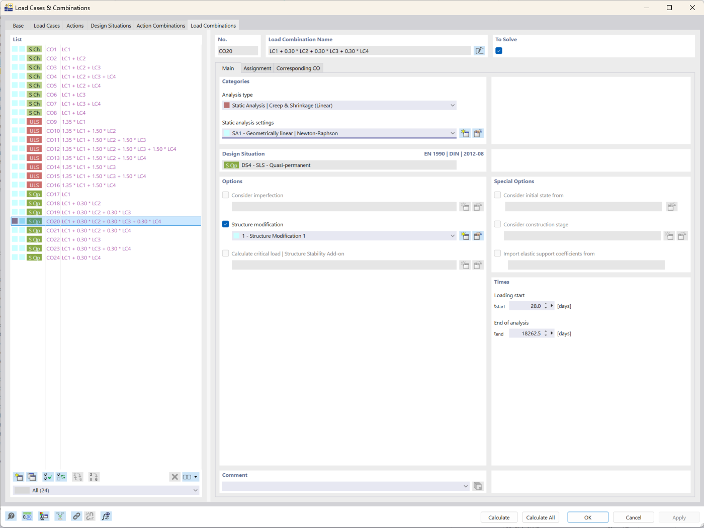This screenshot has width=704, height=528.
Task: Open the Analysis type dropdown
Action: (452, 105)
